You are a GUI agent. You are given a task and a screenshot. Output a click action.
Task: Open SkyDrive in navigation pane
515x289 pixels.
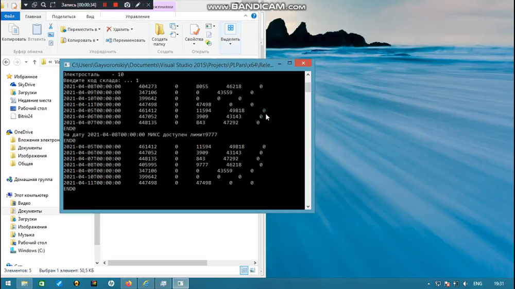click(27, 85)
